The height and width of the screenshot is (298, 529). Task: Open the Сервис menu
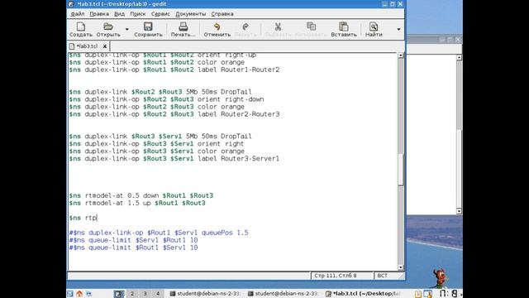(160, 14)
